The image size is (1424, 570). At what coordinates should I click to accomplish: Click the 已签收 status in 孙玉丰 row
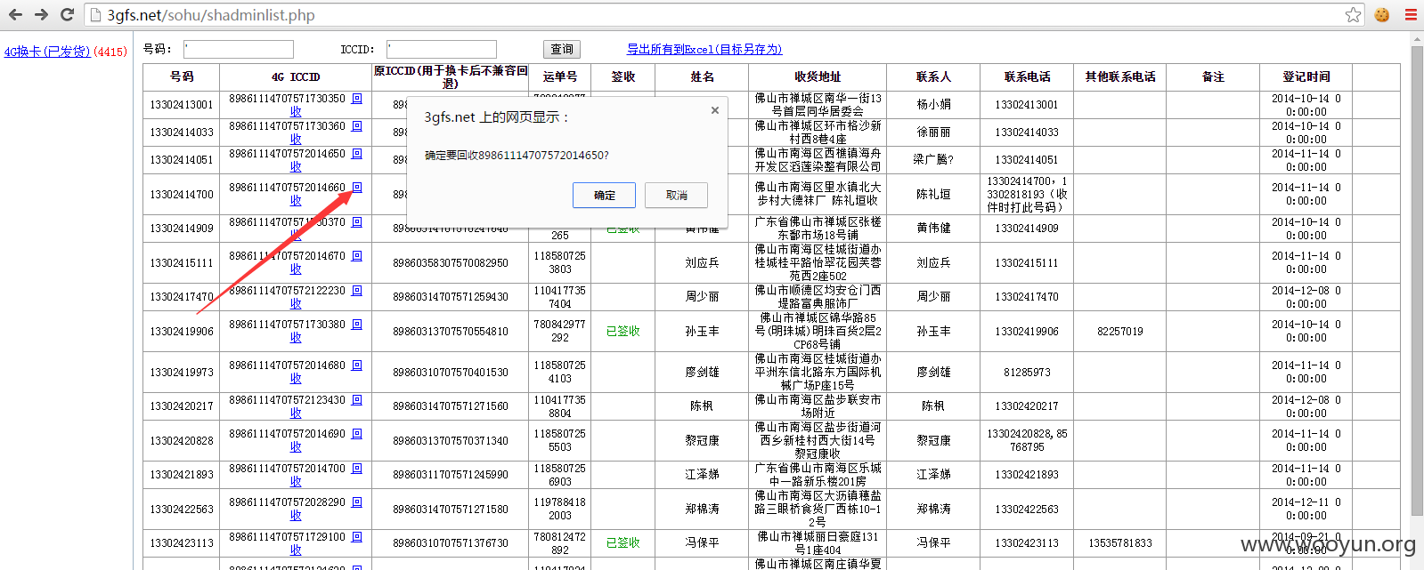(623, 332)
